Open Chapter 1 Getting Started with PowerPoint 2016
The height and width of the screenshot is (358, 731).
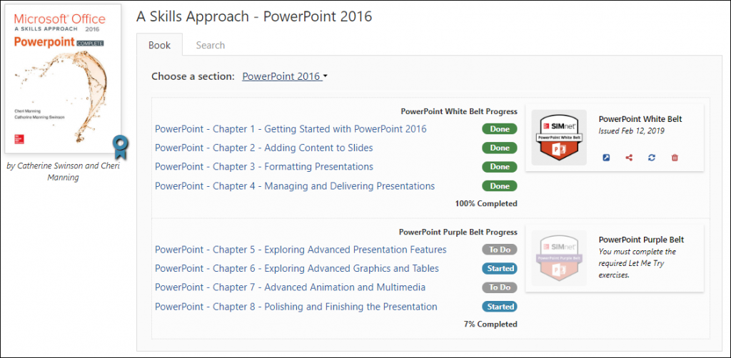(x=291, y=129)
